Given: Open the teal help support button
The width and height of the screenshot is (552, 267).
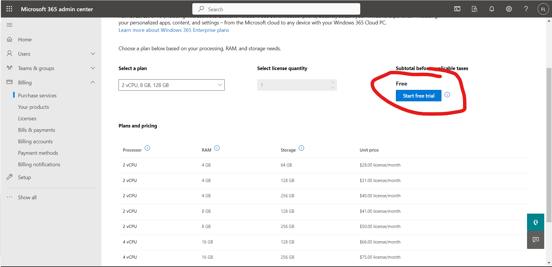Looking at the screenshot, I should 535,222.
